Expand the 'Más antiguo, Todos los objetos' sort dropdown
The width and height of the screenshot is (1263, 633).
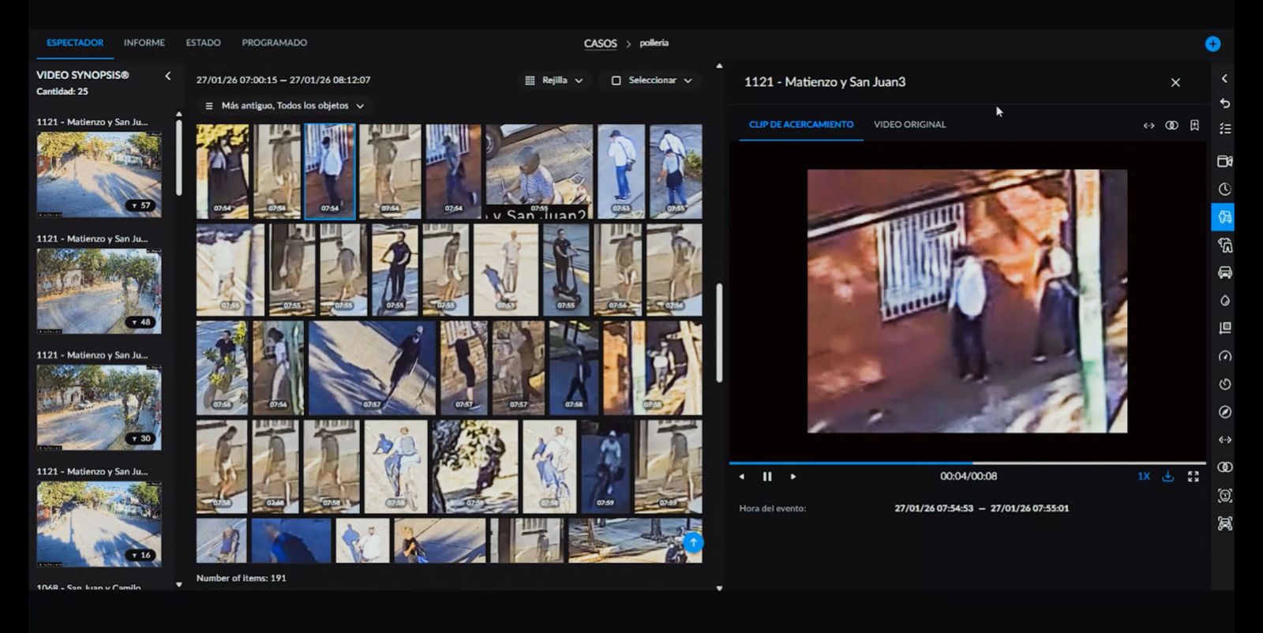pyautogui.click(x=284, y=106)
